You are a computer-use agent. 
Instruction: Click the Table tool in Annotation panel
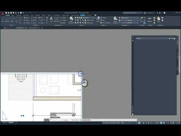point(63,23)
